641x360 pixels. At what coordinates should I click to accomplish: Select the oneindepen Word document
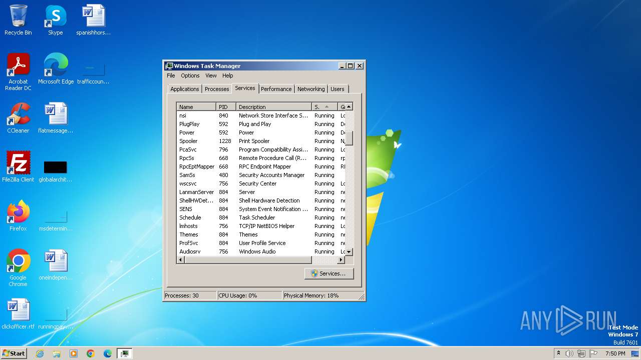pyautogui.click(x=56, y=265)
